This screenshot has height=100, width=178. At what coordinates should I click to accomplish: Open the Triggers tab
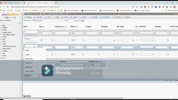[127, 17]
